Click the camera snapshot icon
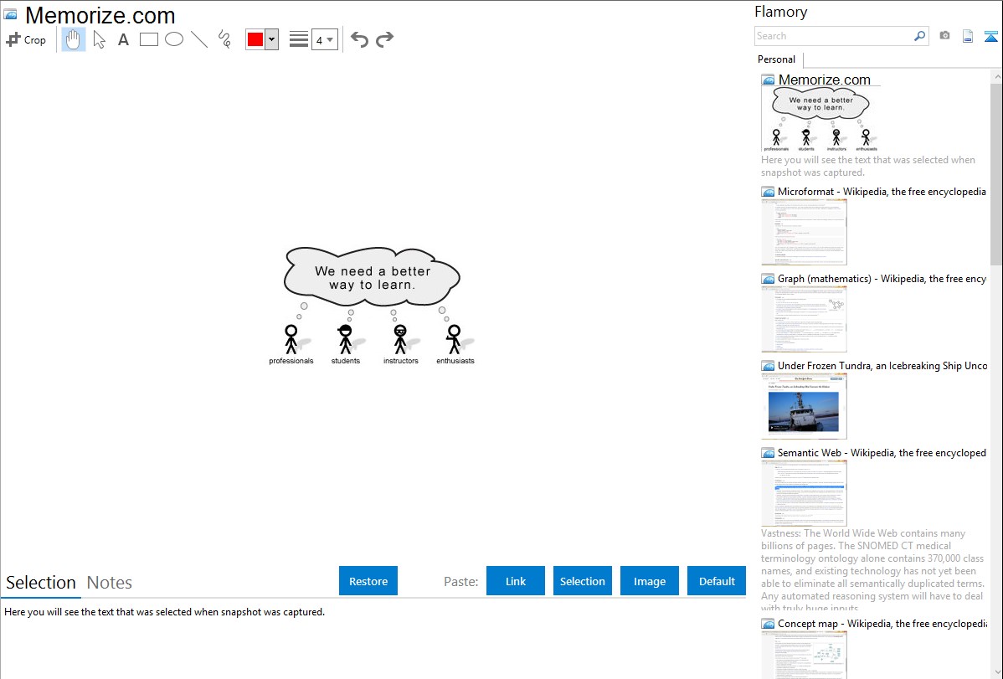The image size is (1003, 679). [x=944, y=36]
